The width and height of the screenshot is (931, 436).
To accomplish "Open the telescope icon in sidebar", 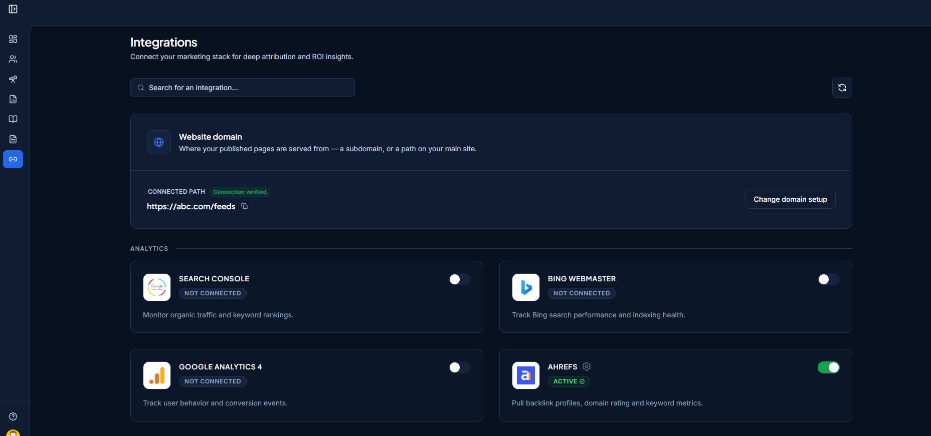I will [x=13, y=79].
